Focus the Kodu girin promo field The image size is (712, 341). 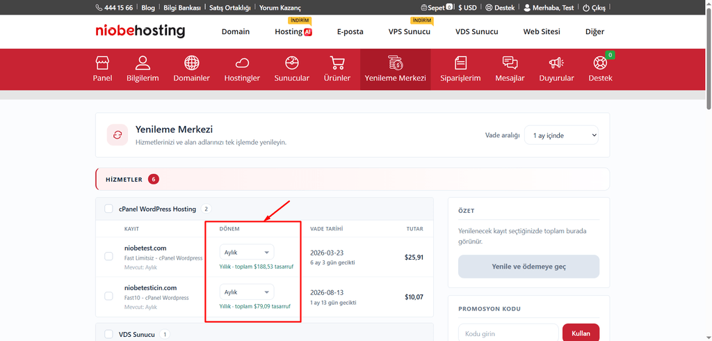[x=508, y=333]
